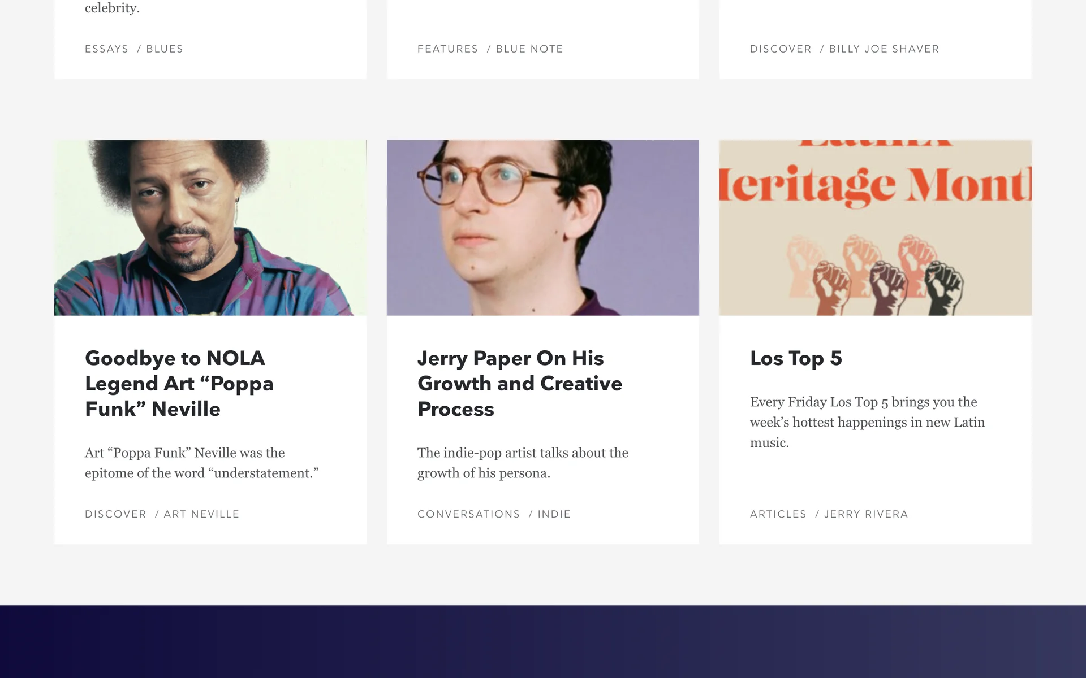Open the Jerry Paper photo thumbnail
The width and height of the screenshot is (1086, 678).
coord(543,228)
